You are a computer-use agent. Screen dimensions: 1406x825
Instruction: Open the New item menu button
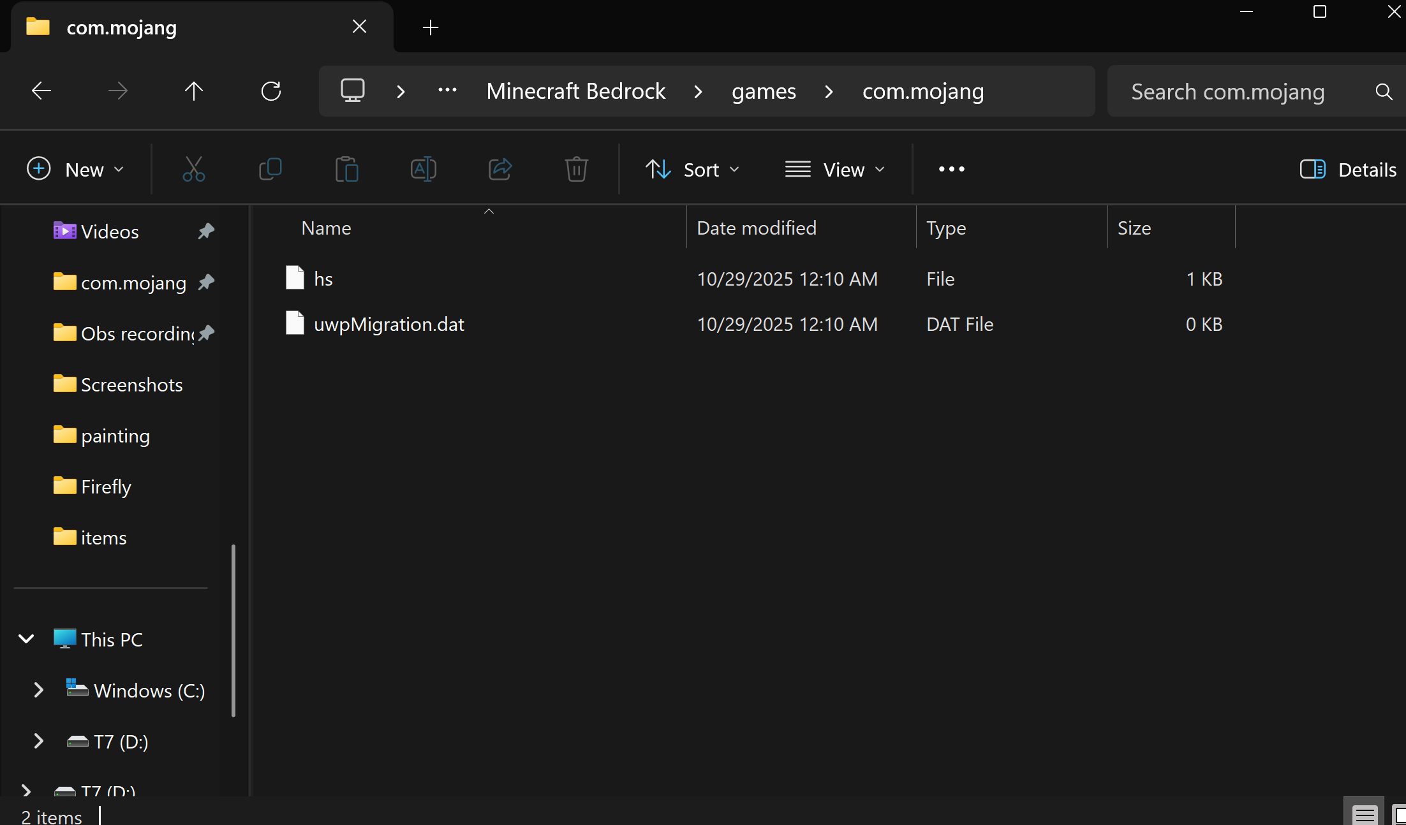75,170
